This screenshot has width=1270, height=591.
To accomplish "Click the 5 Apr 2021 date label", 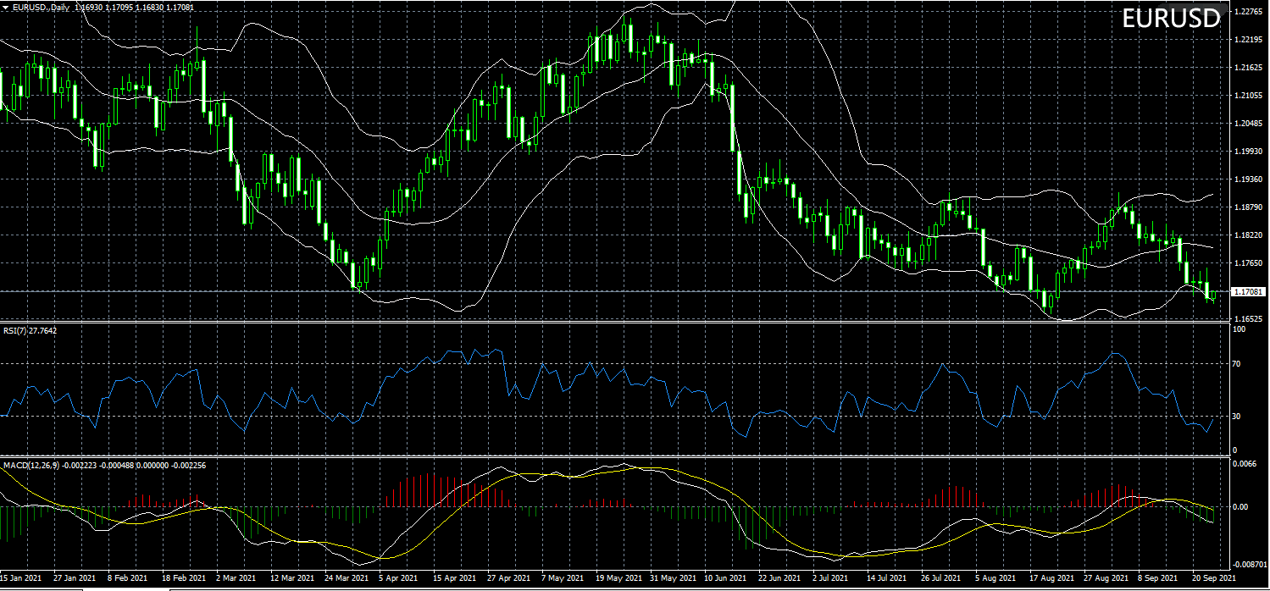I will tap(396, 579).
